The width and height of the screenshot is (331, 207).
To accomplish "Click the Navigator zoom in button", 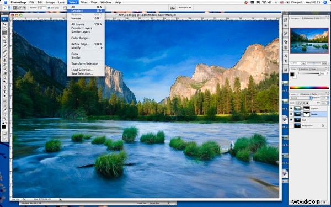I will [324, 63].
